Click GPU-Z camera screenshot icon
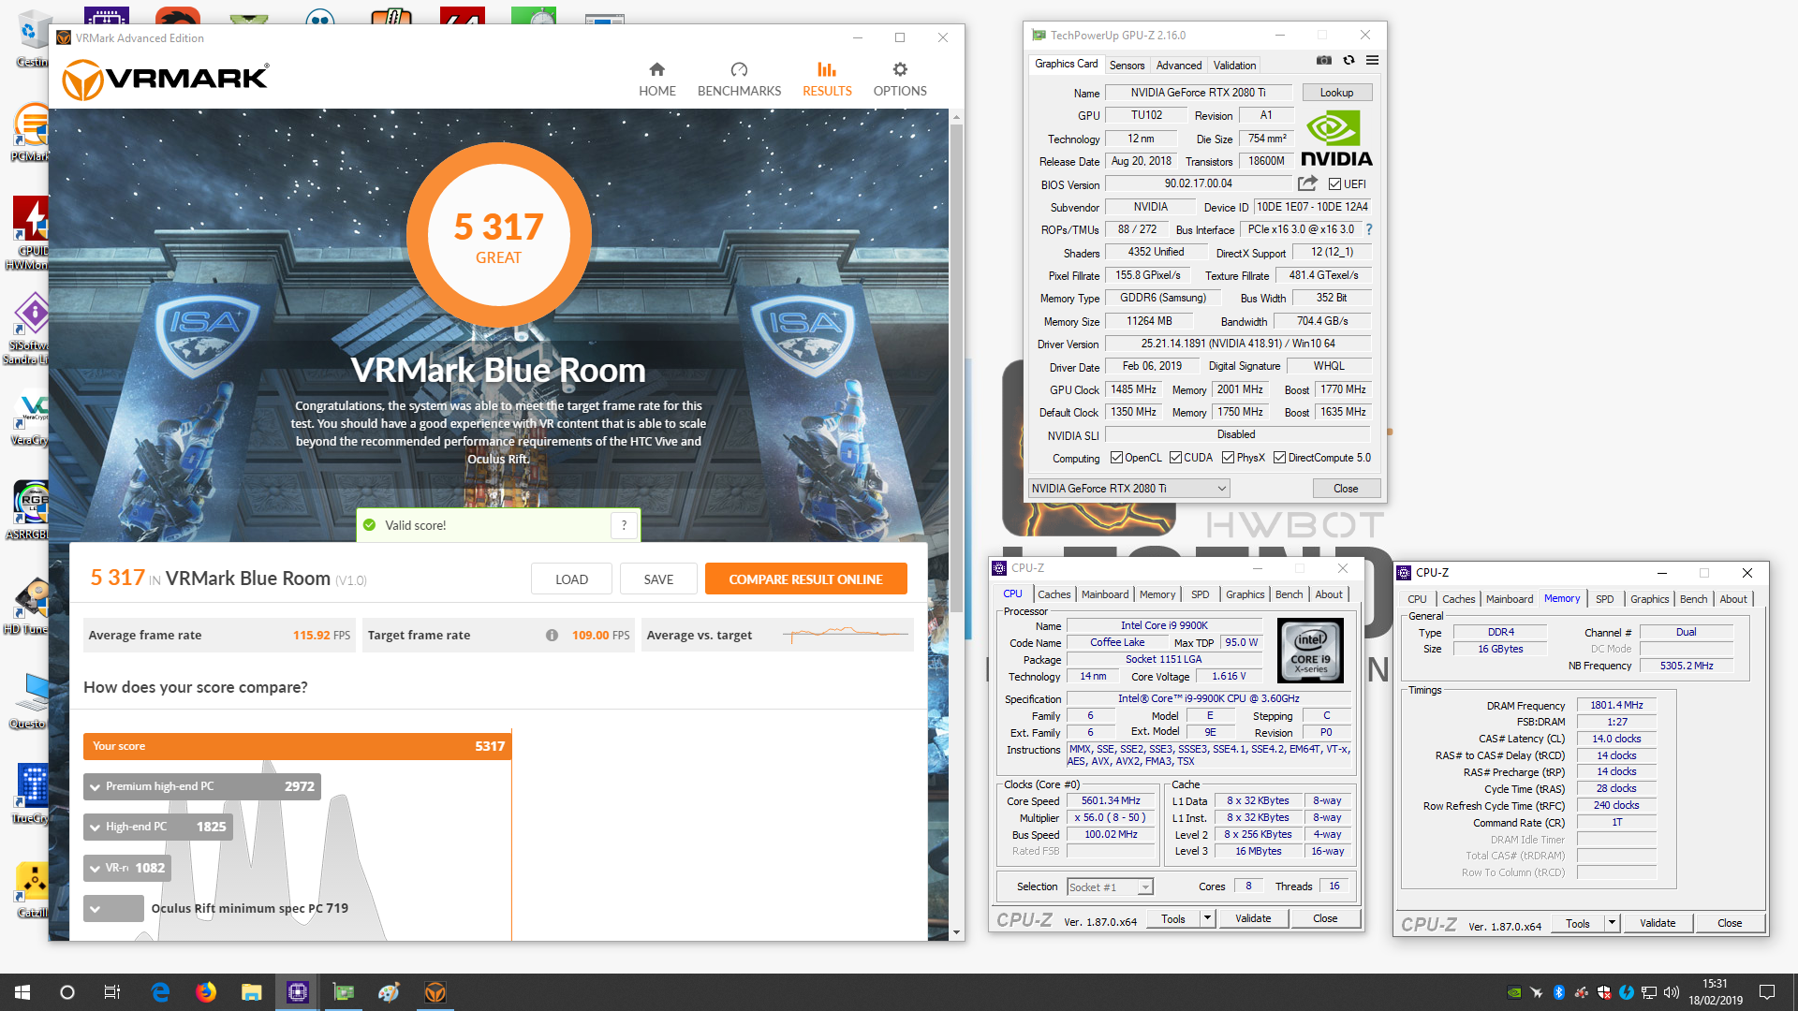1798x1011 pixels. tap(1324, 60)
